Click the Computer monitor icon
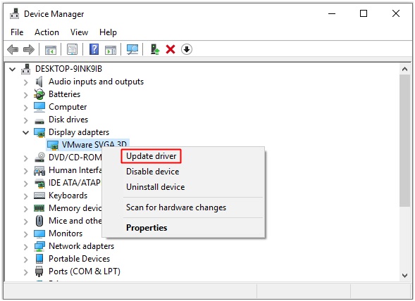The image size is (415, 301). pos(39,107)
